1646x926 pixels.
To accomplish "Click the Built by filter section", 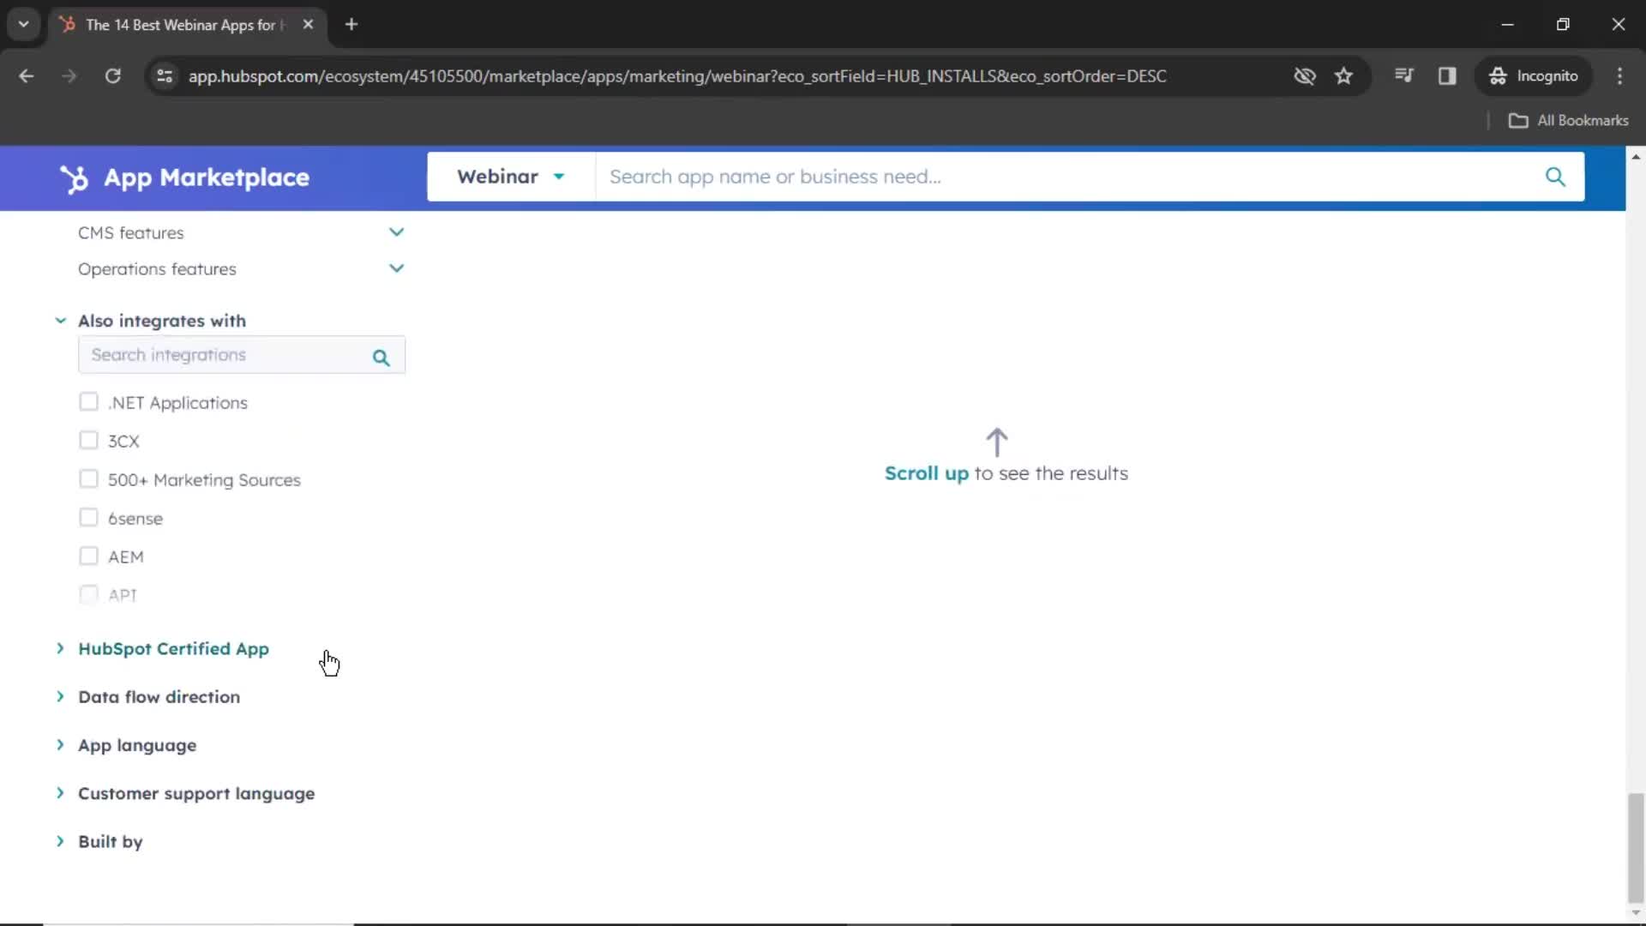I will click(x=111, y=841).
